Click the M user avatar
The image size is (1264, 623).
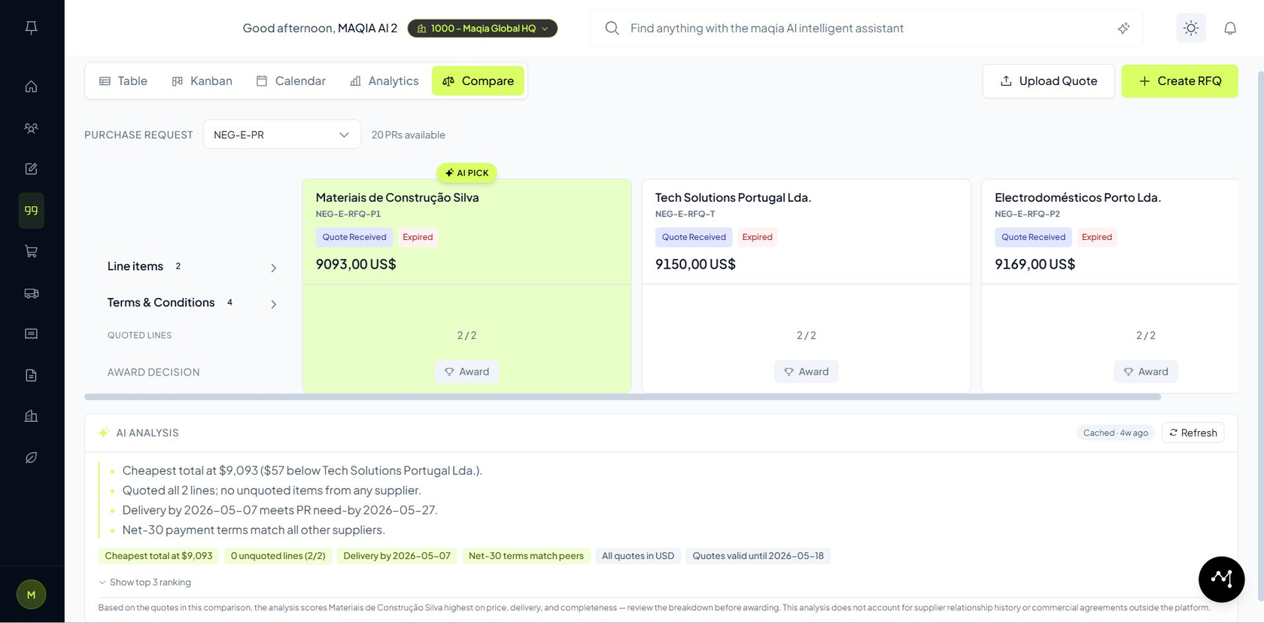click(31, 594)
